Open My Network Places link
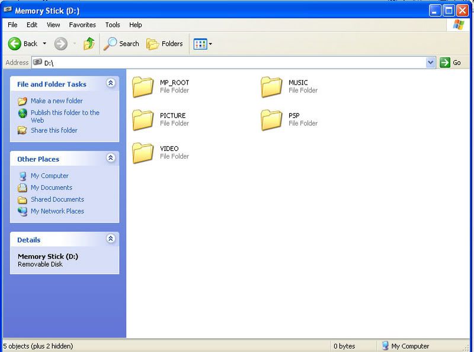This screenshot has height=352, width=474. [57, 211]
